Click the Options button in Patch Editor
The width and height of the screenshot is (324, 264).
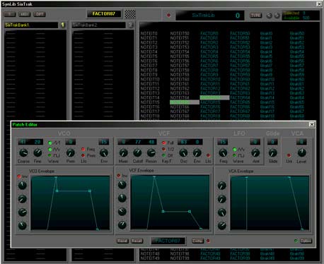click(x=306, y=241)
